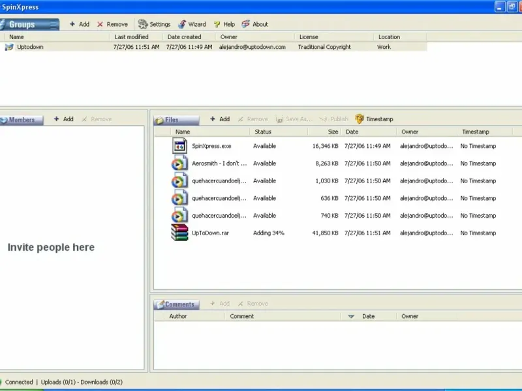Sort comments using the Date column arrow
Viewport: 522px width, 391px height.
351,317
